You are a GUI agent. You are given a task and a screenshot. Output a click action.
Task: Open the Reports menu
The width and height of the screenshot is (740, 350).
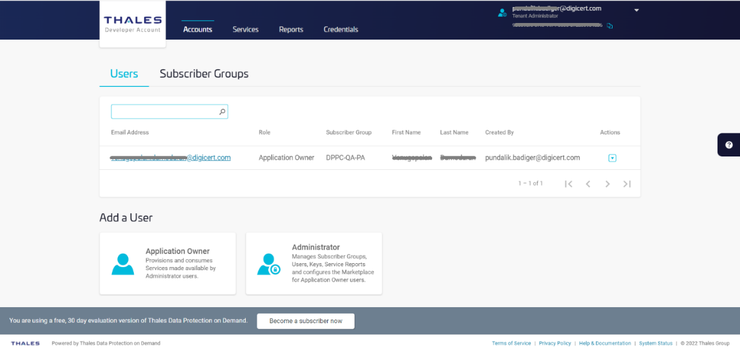click(291, 29)
